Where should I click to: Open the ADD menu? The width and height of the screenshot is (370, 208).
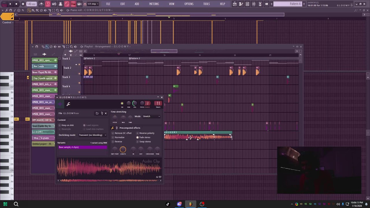137,4
